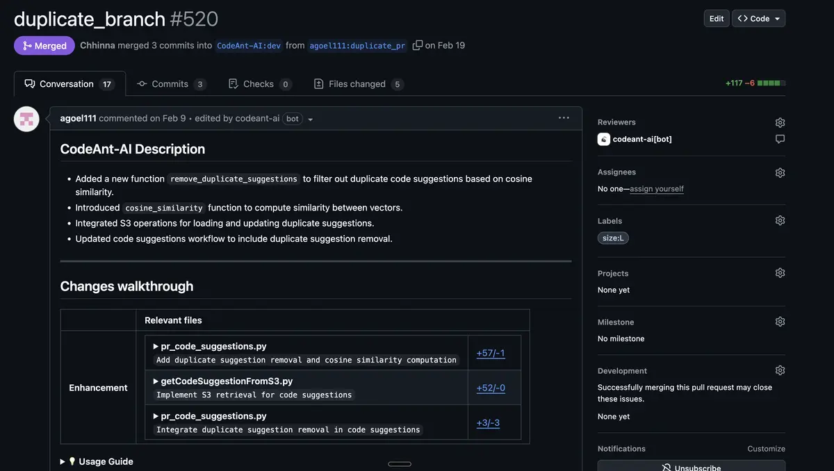Open the Reviewers settings gear

(x=779, y=122)
